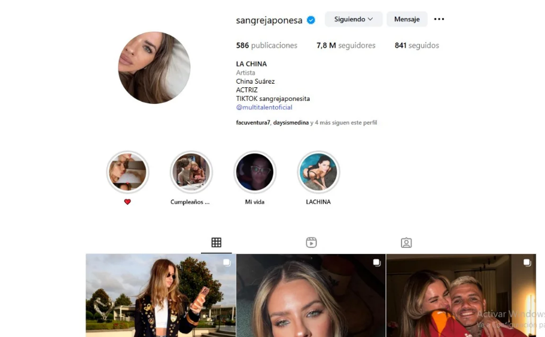Click the Mensaje button
The width and height of the screenshot is (545, 337).
(x=407, y=19)
